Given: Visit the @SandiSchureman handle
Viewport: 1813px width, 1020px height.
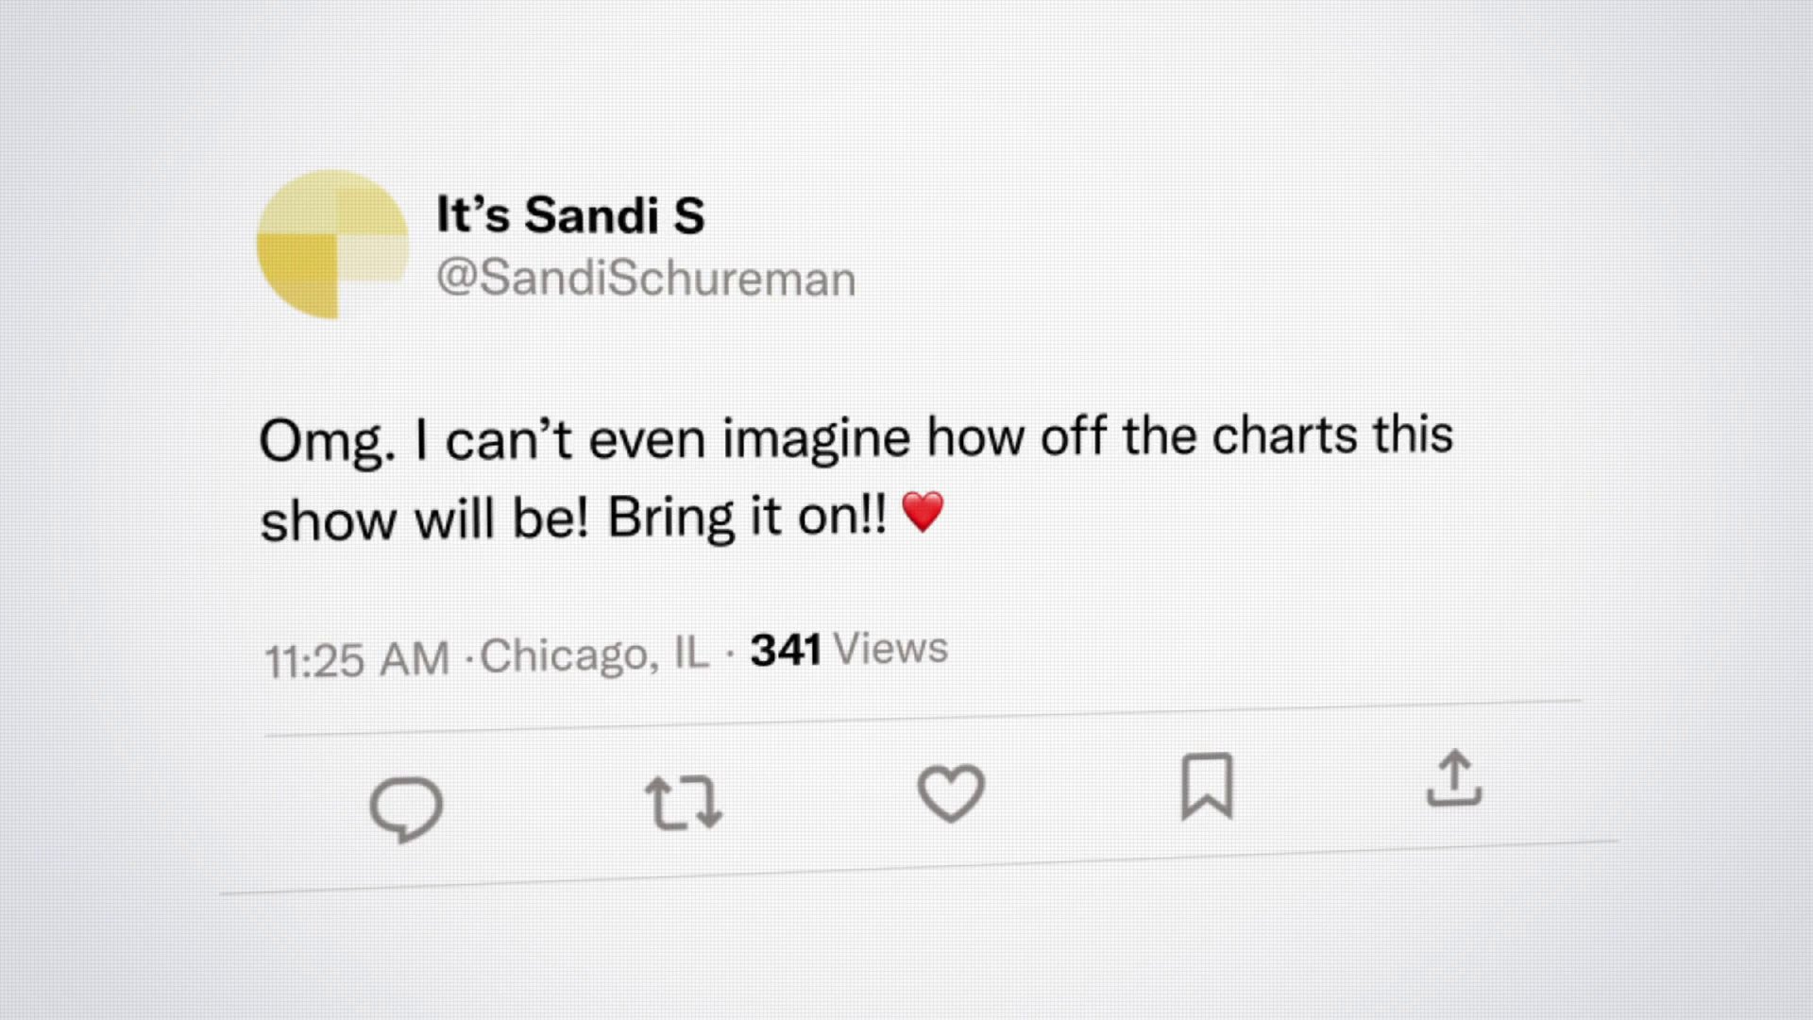Looking at the screenshot, I should coord(646,279).
